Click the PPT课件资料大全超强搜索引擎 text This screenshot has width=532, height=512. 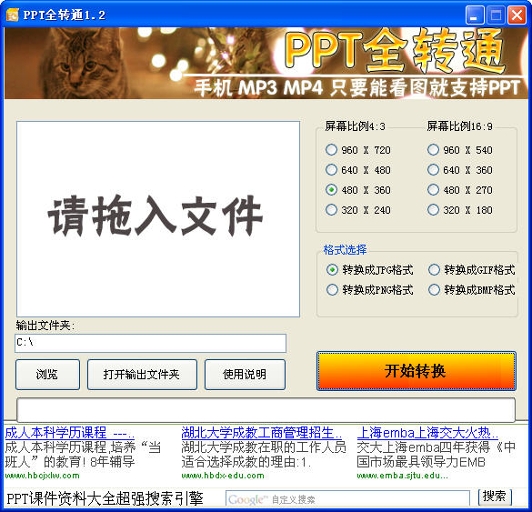tap(105, 498)
